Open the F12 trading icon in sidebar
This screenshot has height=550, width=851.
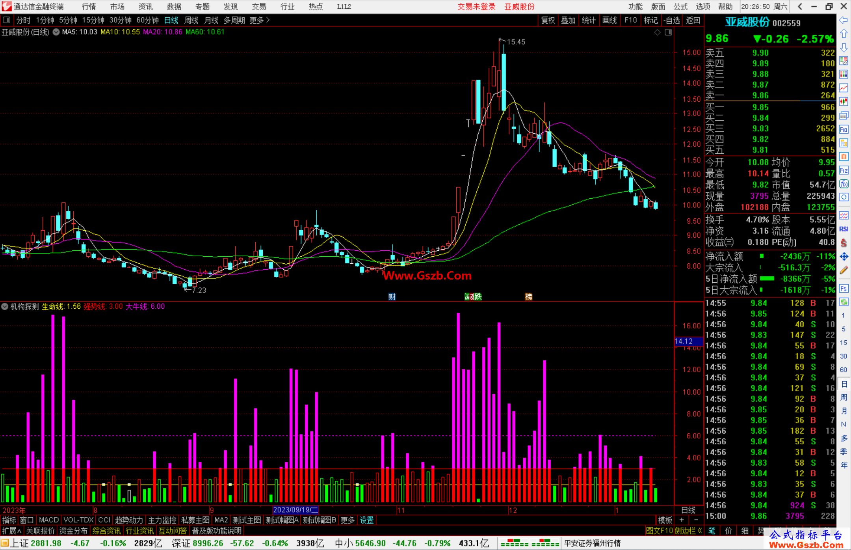click(844, 170)
